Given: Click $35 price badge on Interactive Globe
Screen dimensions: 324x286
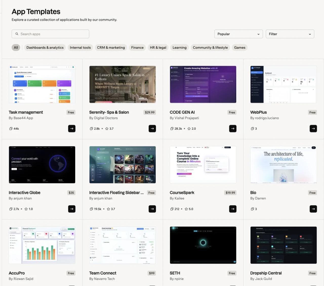Looking at the screenshot, I should 71,193.
